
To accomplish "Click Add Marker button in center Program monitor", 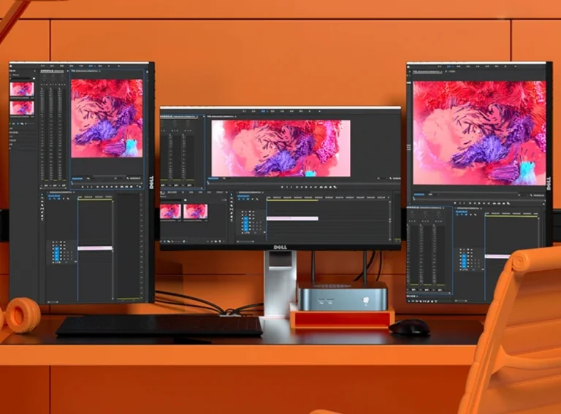I will tap(282, 187).
